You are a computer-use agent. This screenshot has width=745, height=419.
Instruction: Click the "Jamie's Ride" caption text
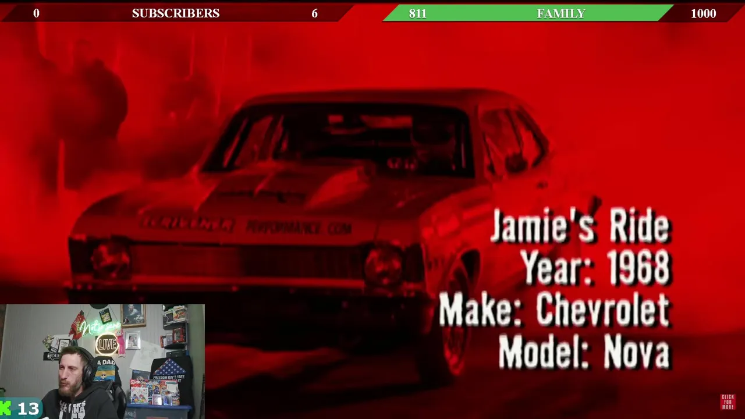[x=581, y=226]
